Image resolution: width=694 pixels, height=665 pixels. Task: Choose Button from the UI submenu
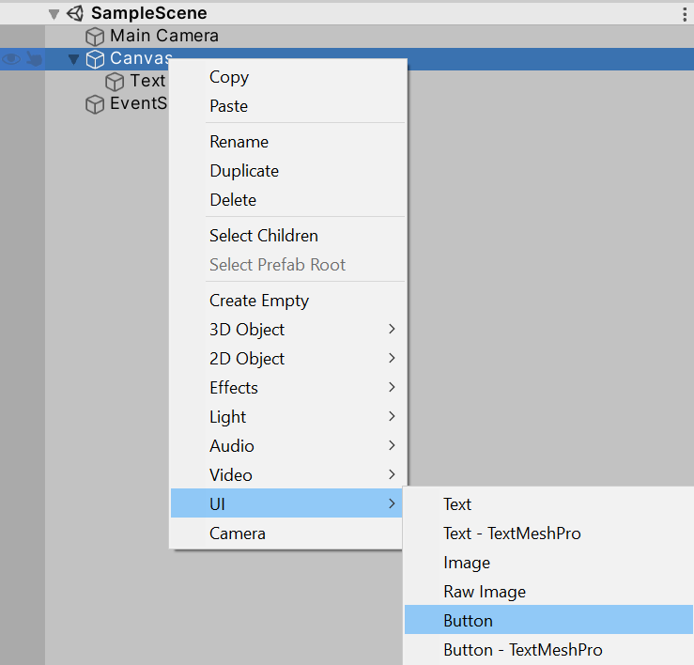click(468, 621)
